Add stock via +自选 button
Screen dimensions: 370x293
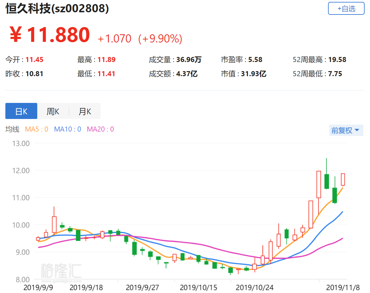click(346, 8)
